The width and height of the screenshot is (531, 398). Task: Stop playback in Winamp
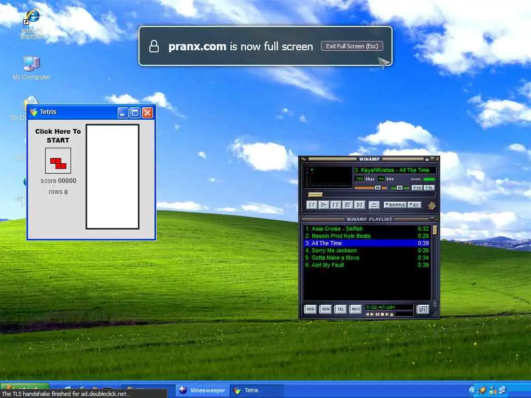coord(347,205)
